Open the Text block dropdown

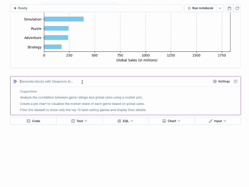tap(80, 121)
